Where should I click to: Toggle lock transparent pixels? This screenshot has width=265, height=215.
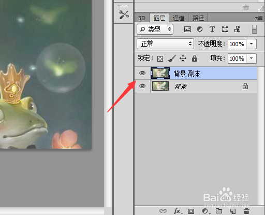tap(160, 59)
